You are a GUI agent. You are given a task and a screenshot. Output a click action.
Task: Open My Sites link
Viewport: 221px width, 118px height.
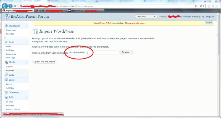tap(10, 34)
